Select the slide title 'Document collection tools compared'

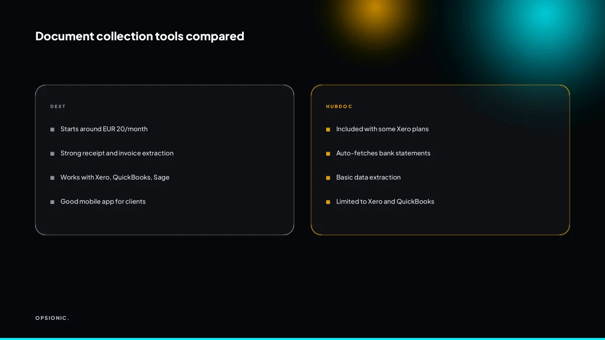[140, 36]
